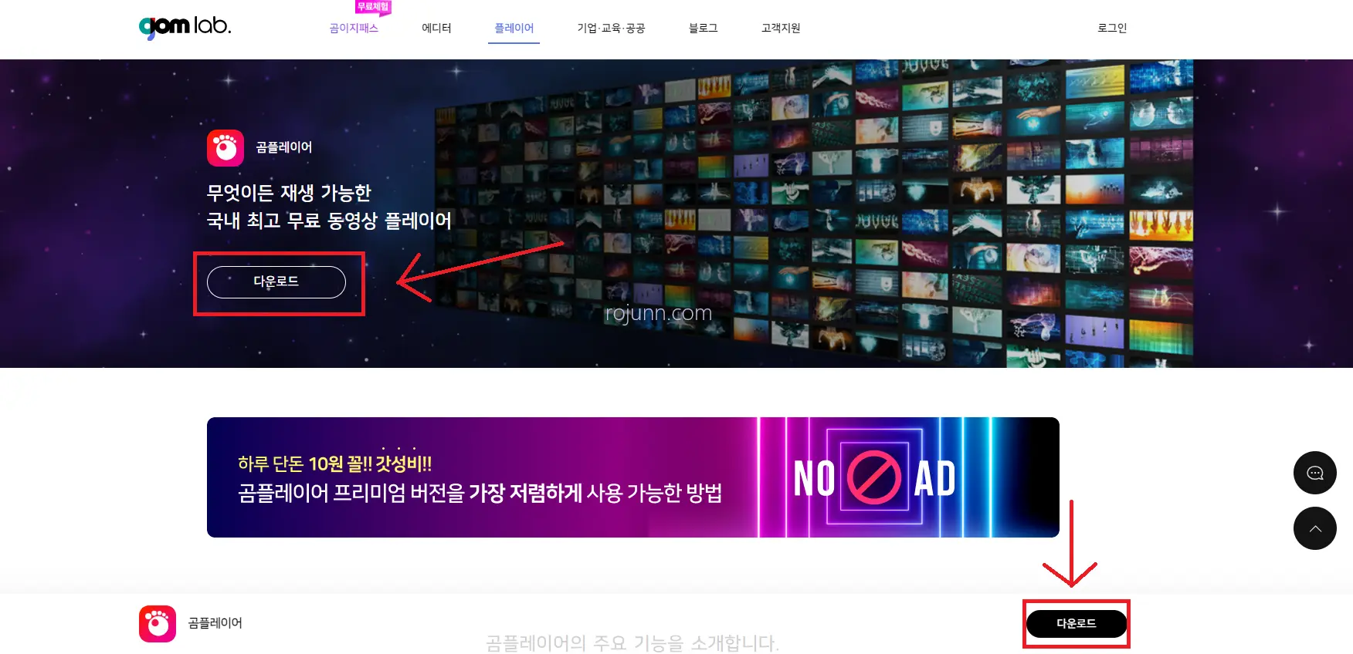Click the 로그인 link
This screenshot has width=1353, height=654.
tap(1112, 29)
